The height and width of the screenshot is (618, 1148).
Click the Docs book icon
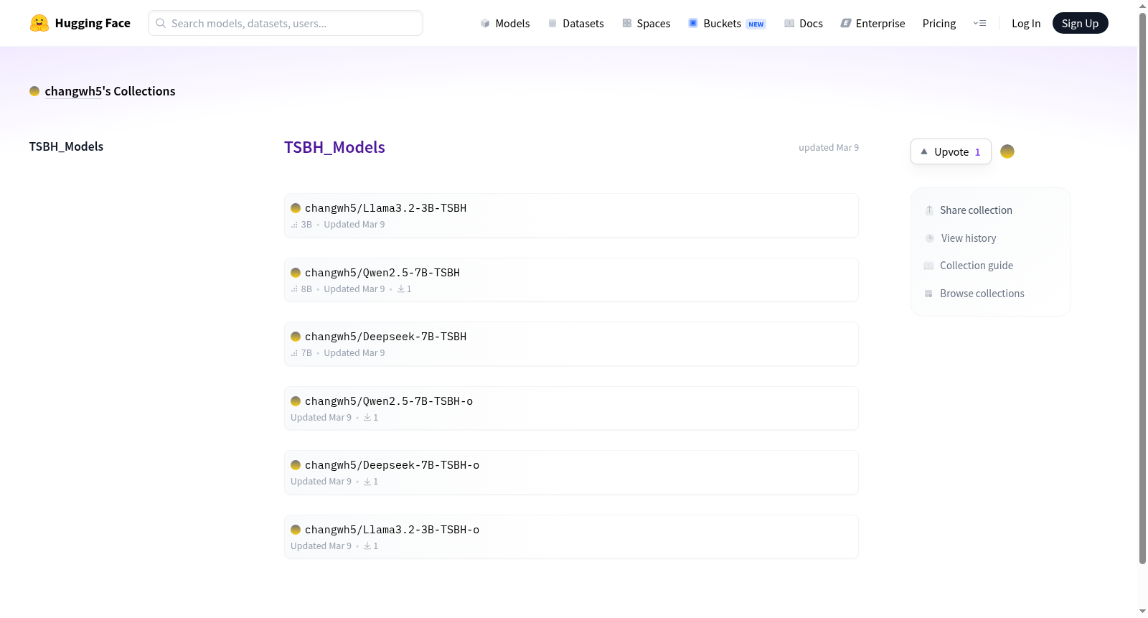coord(789,23)
